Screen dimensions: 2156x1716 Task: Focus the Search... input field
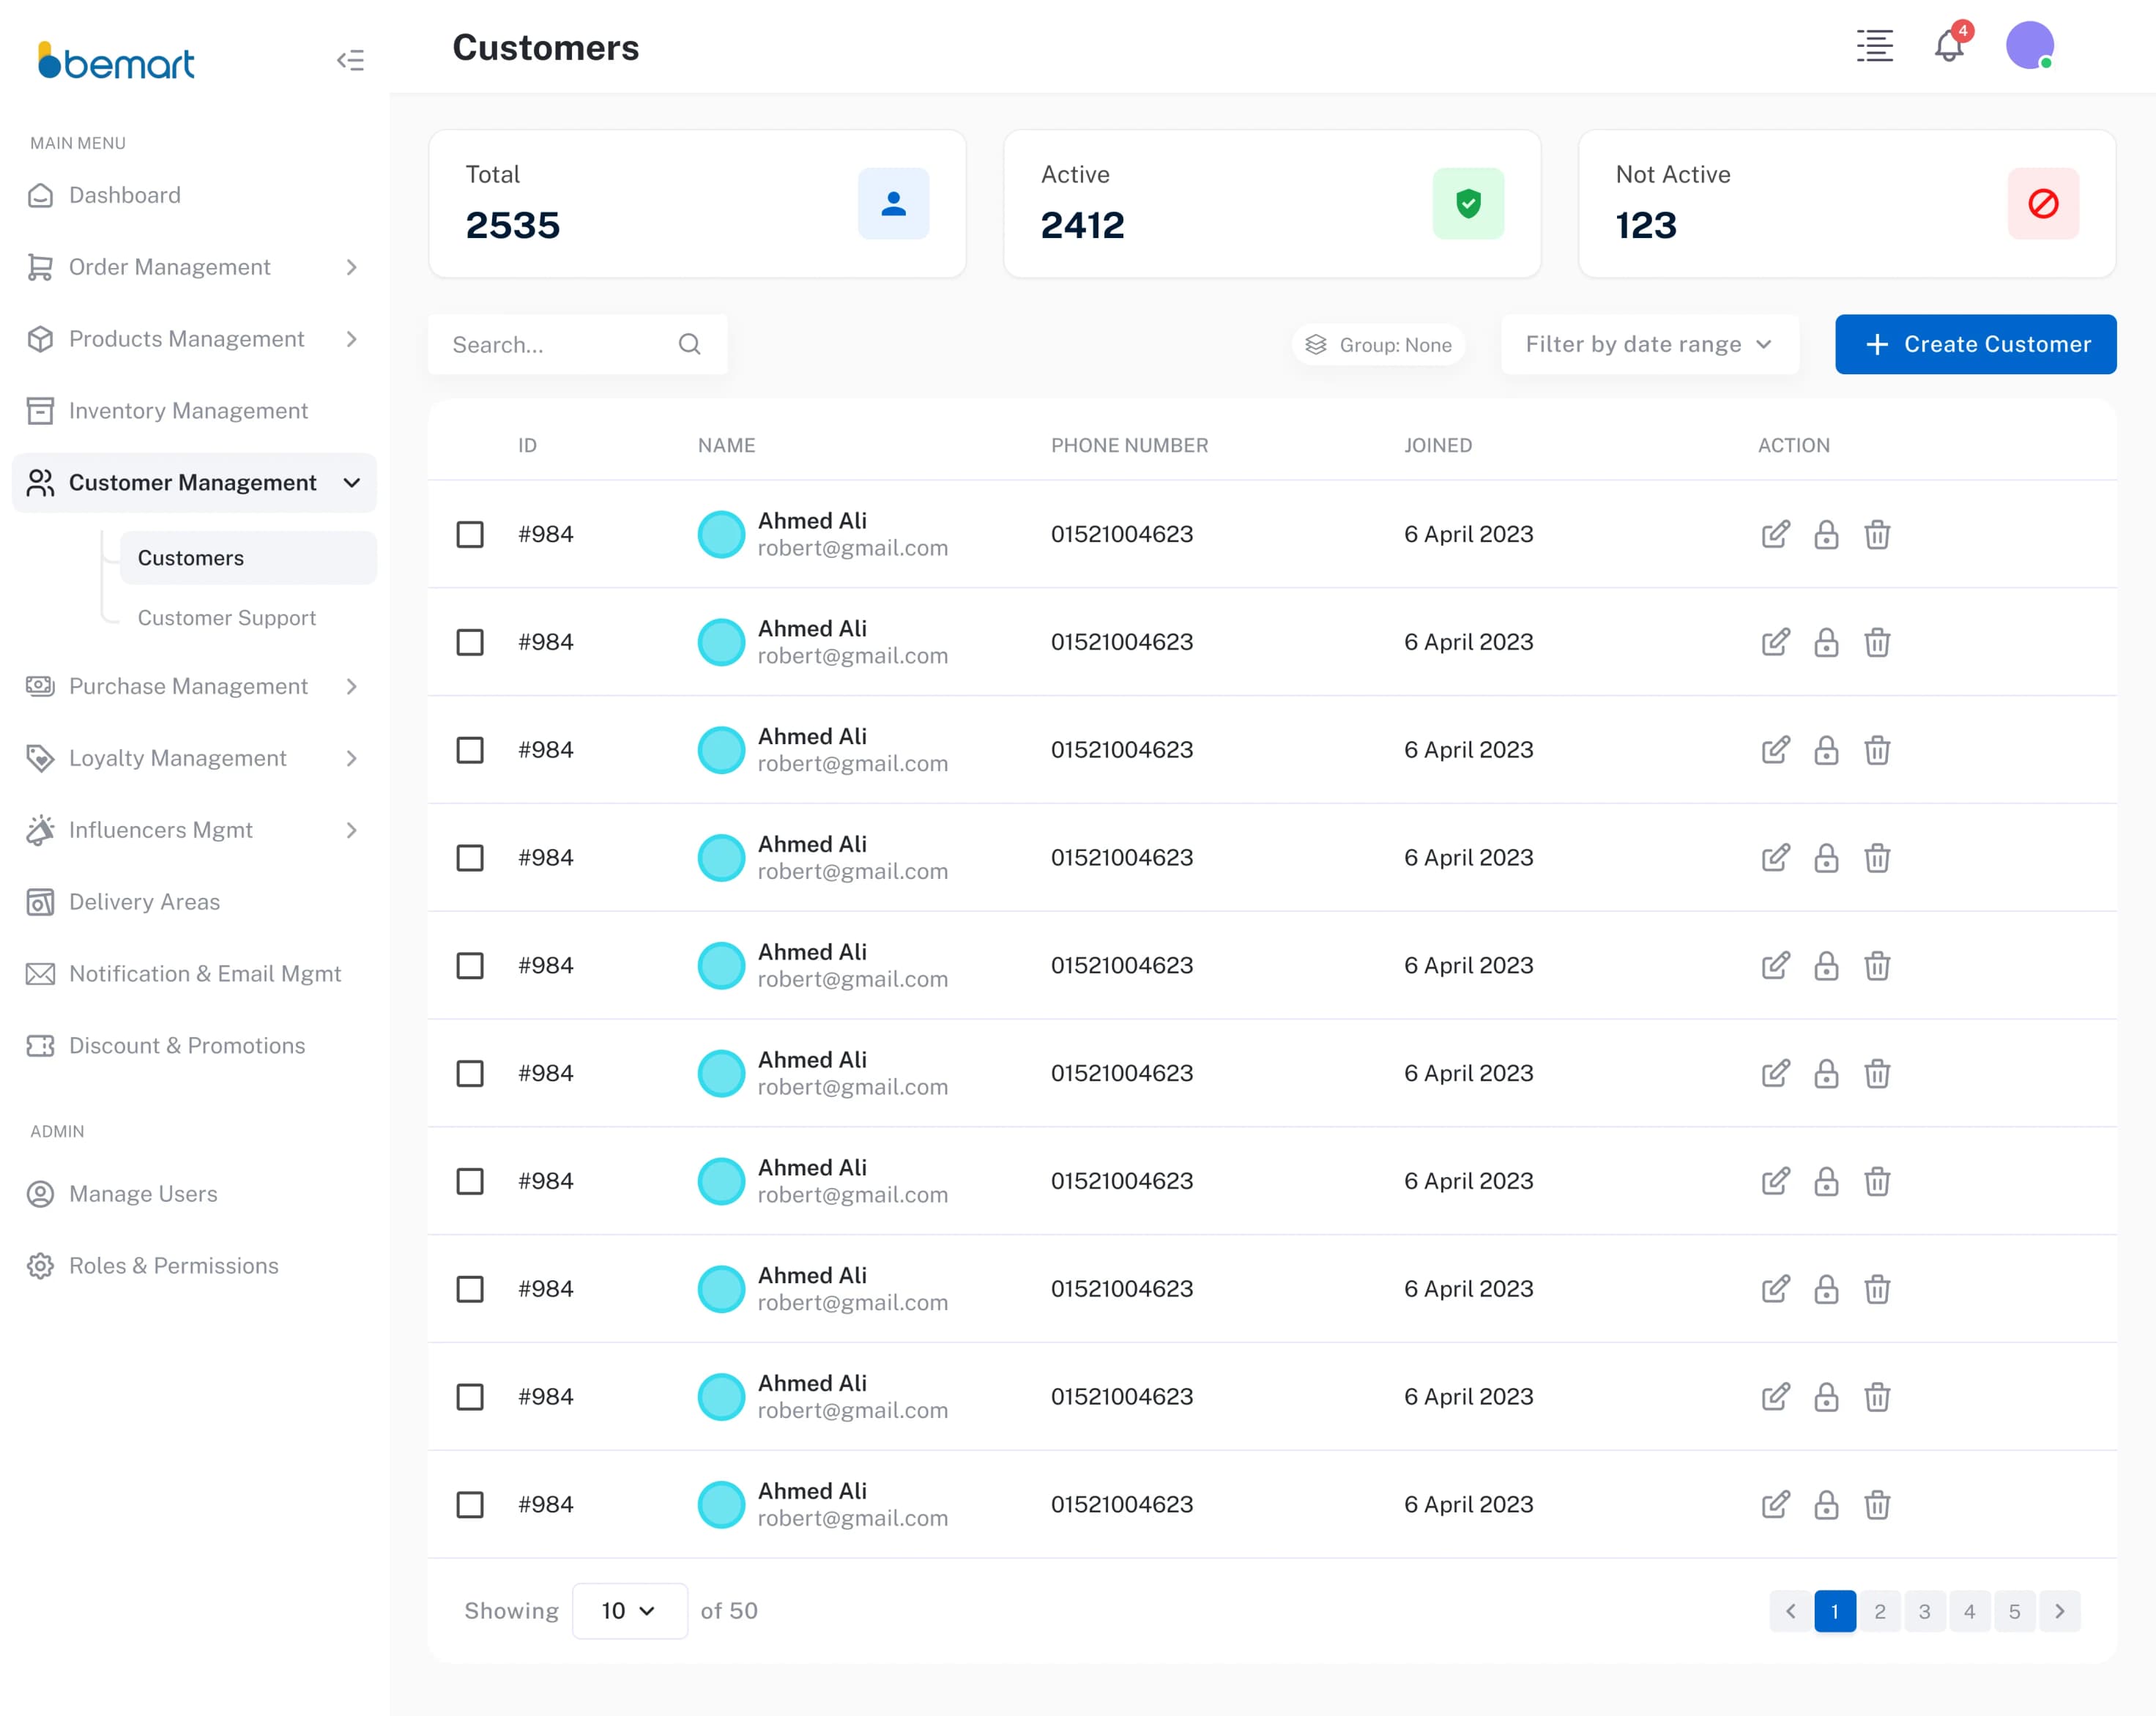[577, 344]
